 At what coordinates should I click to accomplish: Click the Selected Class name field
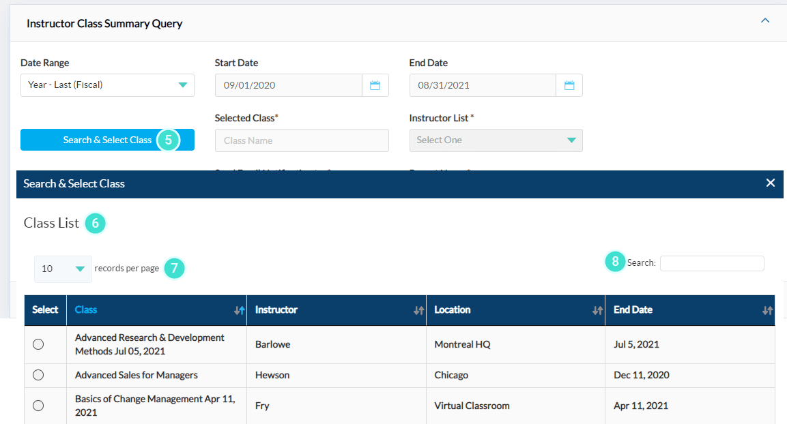(x=301, y=140)
